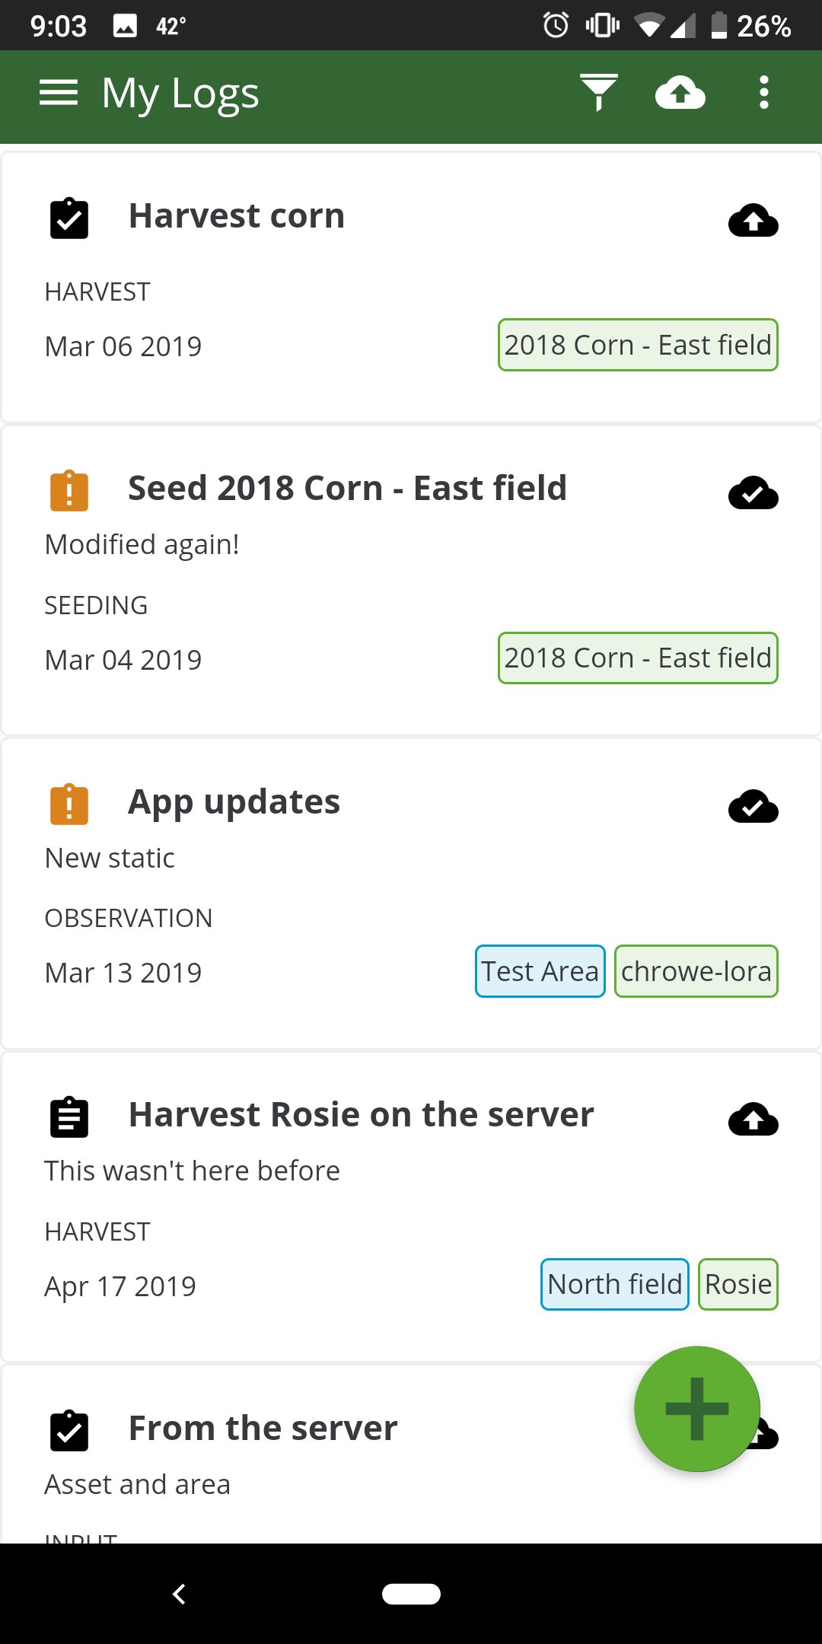This screenshot has height=1644, width=822.
Task: Click the synced cloud icon on Seed 2018 Corn
Action: click(753, 493)
